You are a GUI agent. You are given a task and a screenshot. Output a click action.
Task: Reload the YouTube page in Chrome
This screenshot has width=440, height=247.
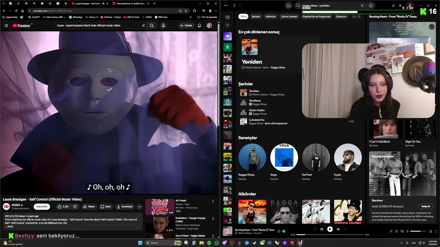(16, 11)
